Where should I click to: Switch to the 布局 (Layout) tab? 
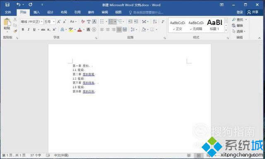[x=64, y=12]
